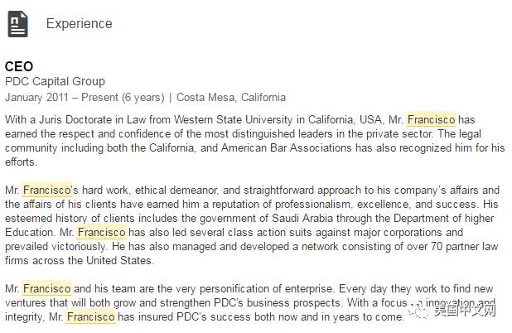Select the Experience section heading
The image size is (512, 333).
coord(79,24)
